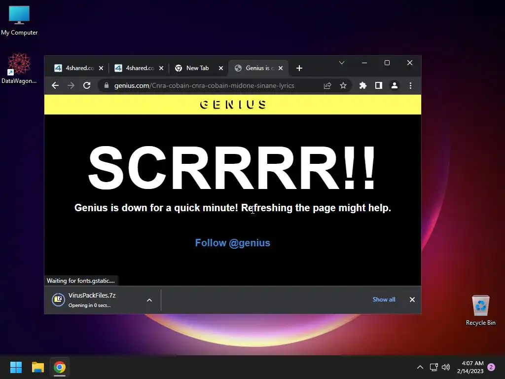Close the New Tab tab
The image size is (505, 379).
pyautogui.click(x=221, y=68)
